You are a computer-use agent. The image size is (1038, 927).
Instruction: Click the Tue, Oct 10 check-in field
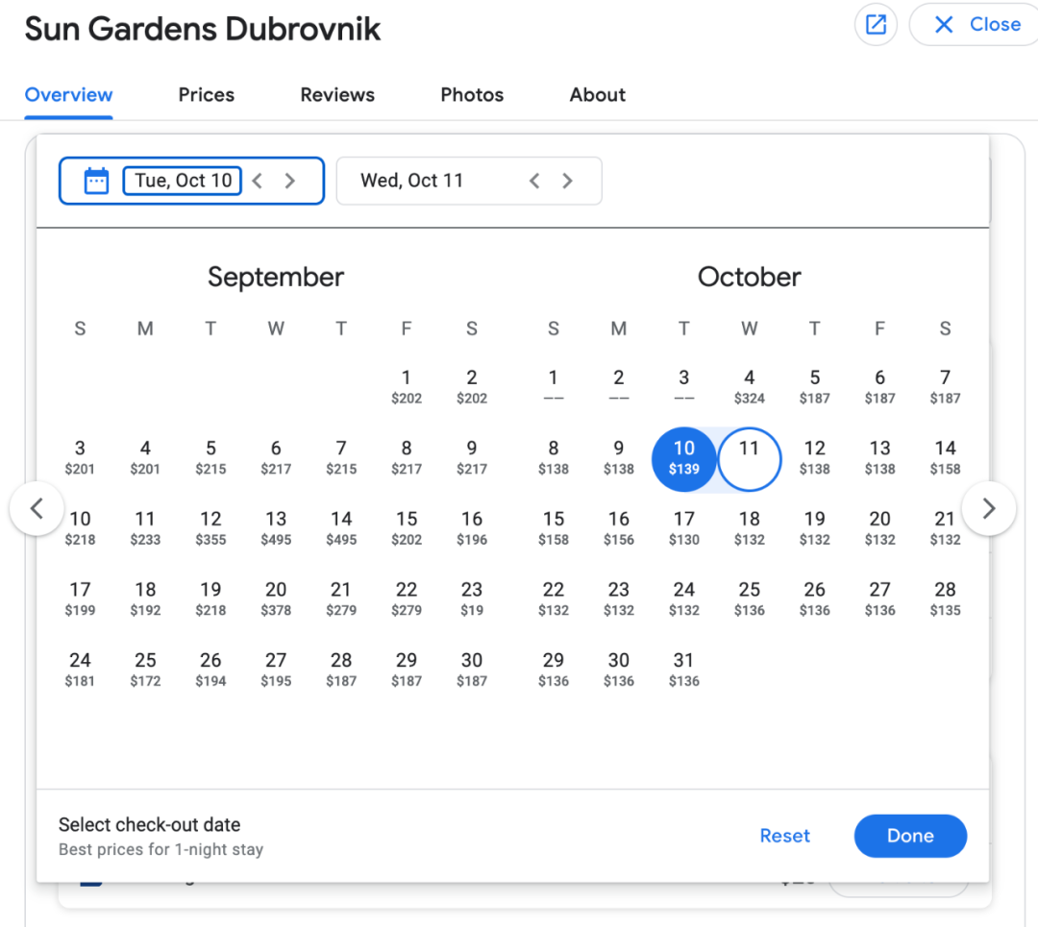tap(183, 181)
